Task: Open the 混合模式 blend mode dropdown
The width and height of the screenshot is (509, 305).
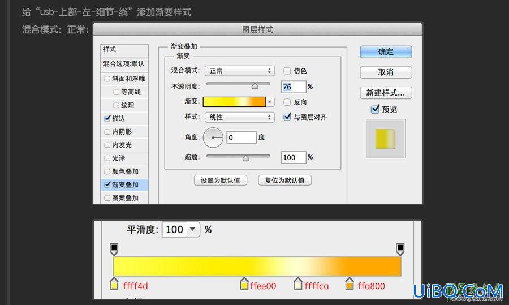Action: pos(240,71)
